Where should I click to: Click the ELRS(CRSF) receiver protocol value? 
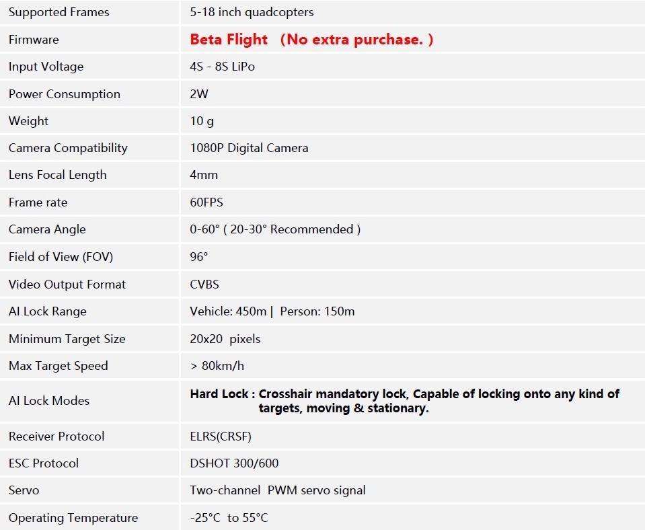point(221,437)
